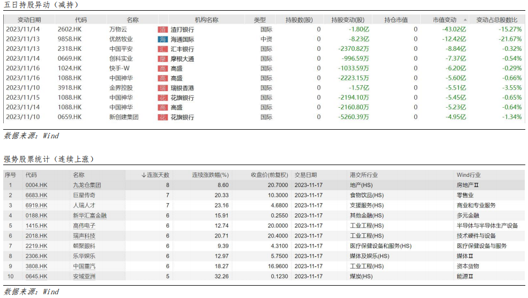Open the 巨星传奇 stock name link

point(84,195)
